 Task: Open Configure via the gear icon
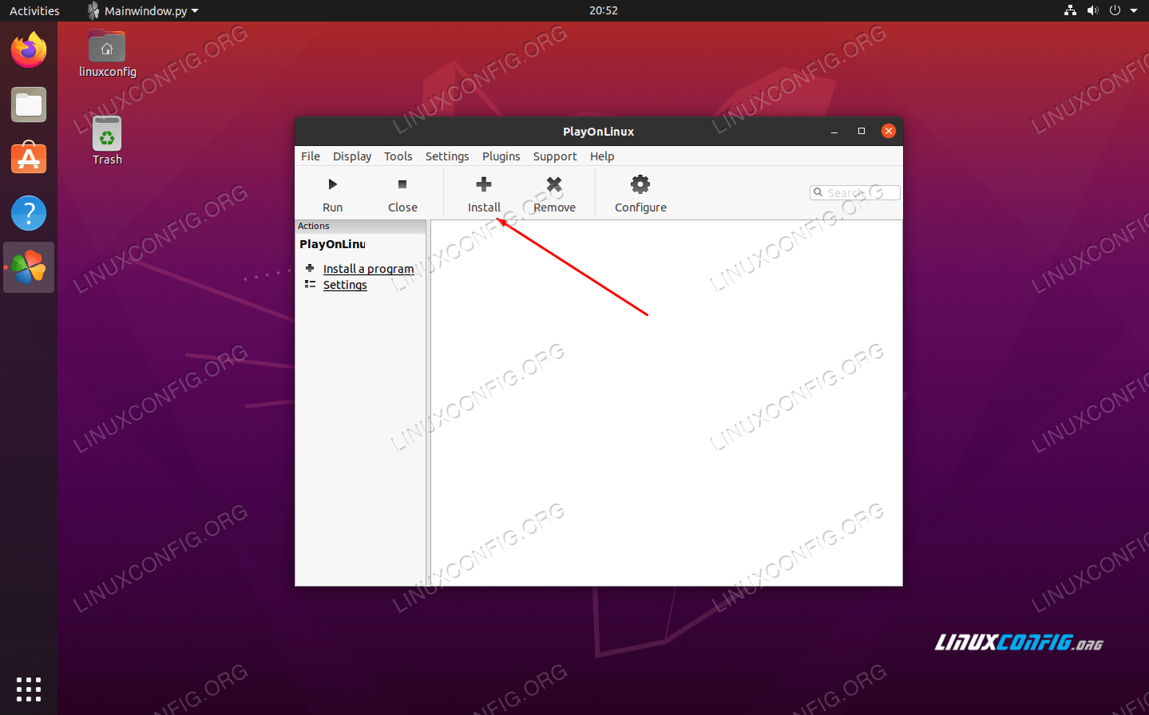pyautogui.click(x=640, y=184)
